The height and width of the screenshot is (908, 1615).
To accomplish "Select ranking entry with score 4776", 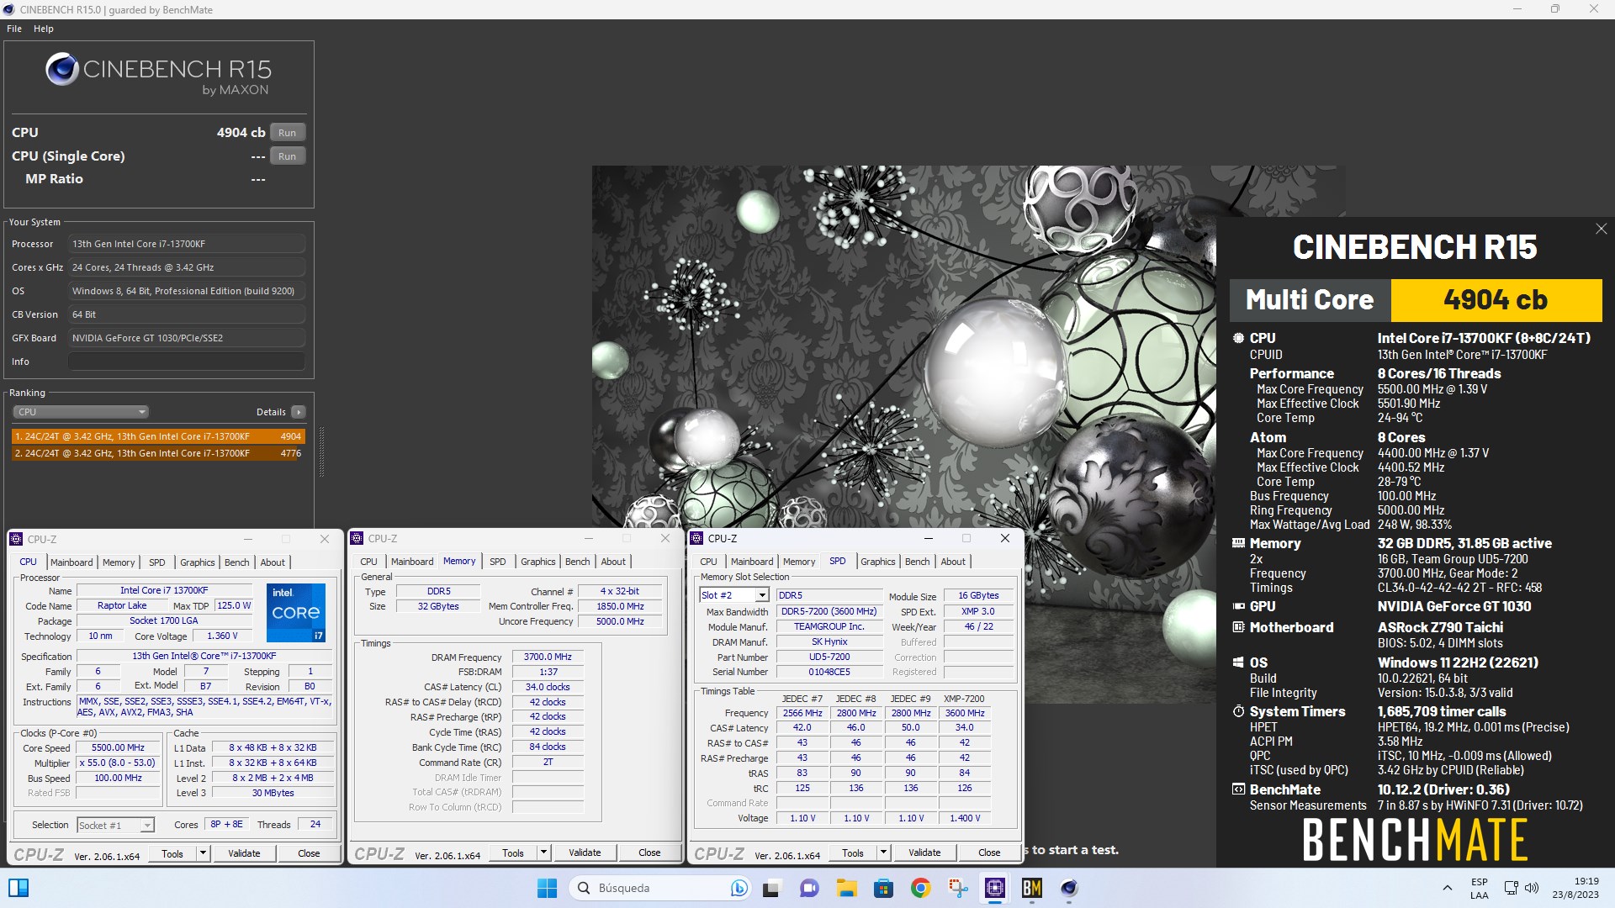I will coord(158,453).
